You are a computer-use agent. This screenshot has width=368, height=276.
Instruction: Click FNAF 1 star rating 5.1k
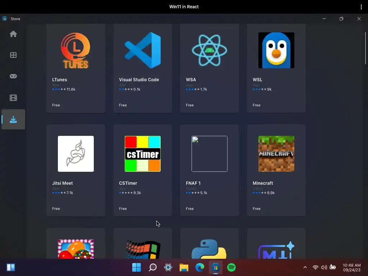[x=197, y=193]
